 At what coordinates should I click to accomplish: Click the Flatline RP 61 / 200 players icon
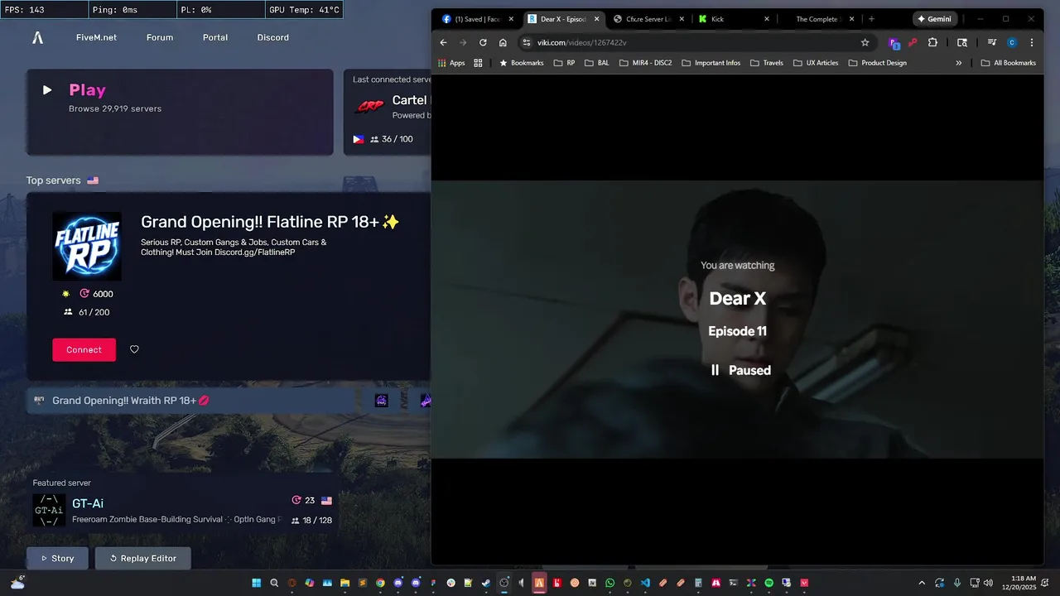[x=68, y=312]
